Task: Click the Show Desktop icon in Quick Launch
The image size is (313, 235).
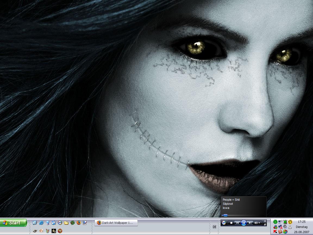Action: pos(85,223)
